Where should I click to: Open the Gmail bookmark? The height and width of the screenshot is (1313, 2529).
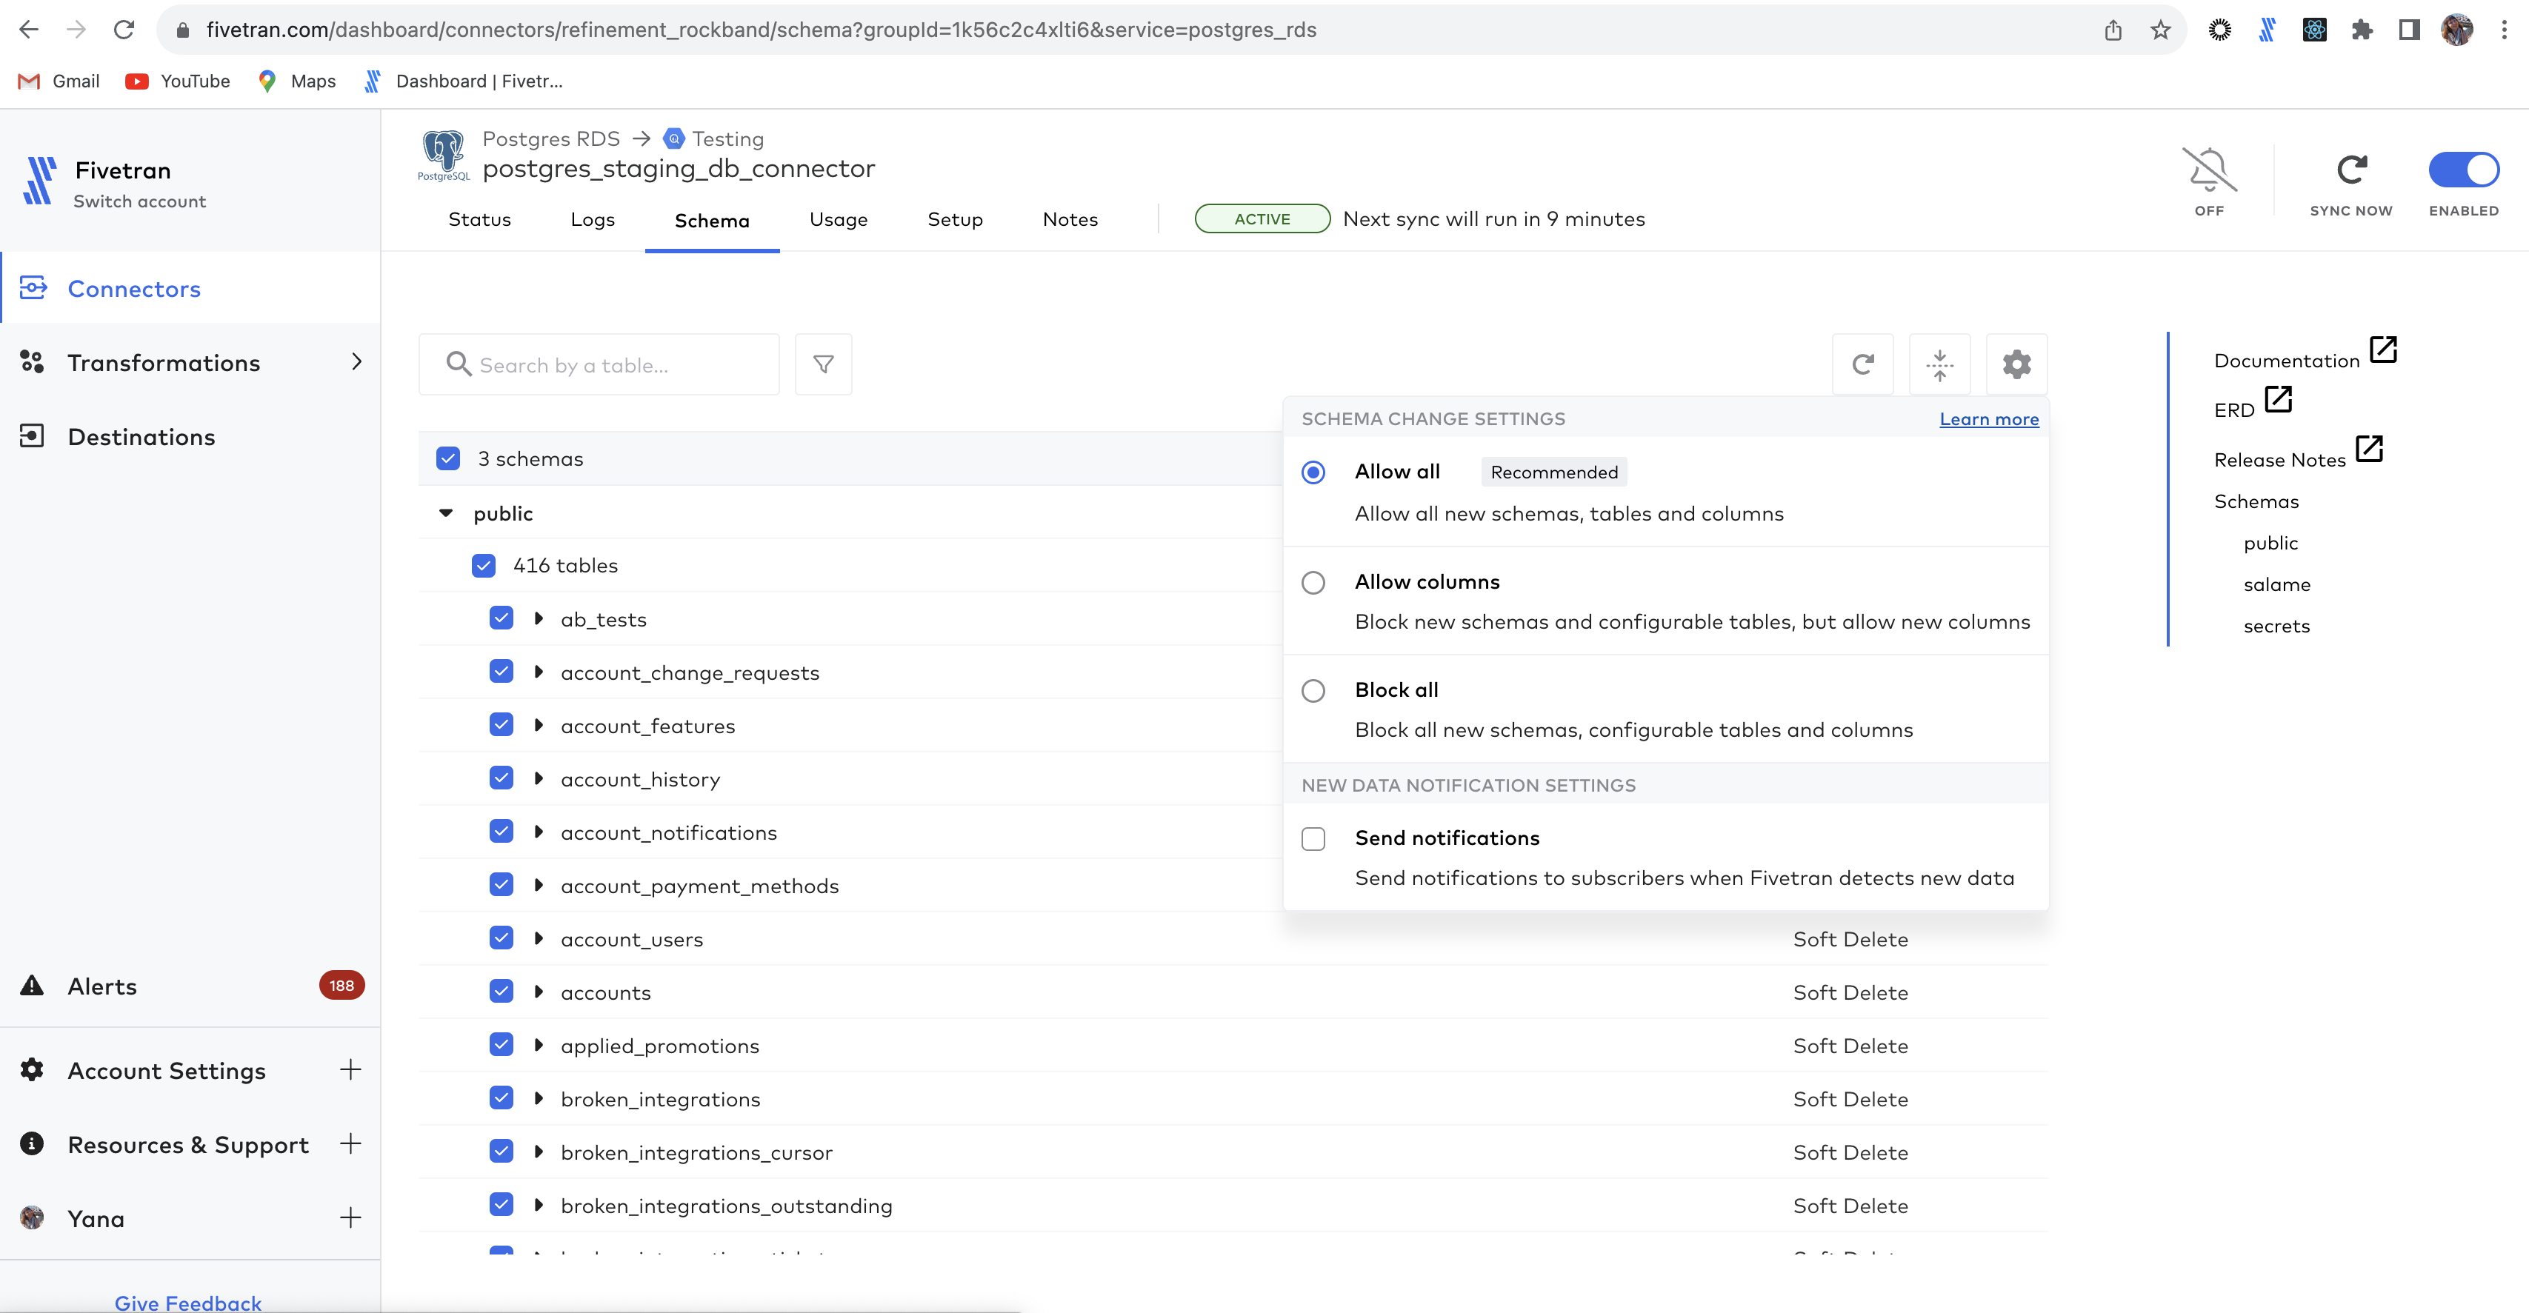(x=59, y=81)
